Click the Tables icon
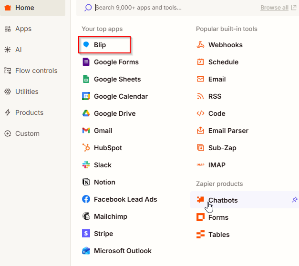 [200, 235]
